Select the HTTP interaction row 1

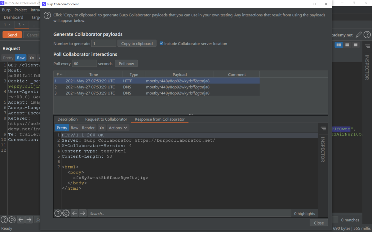157,81
